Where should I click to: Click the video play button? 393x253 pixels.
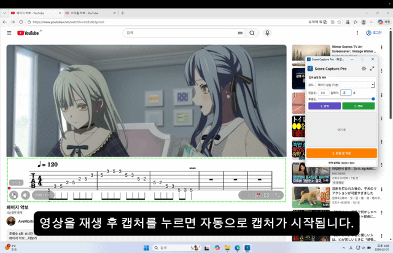(x=14, y=195)
